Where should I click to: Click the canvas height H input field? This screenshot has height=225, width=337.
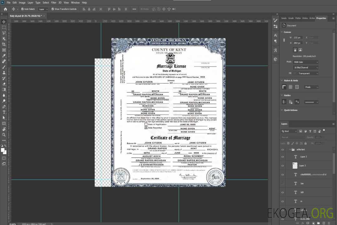coord(298,43)
